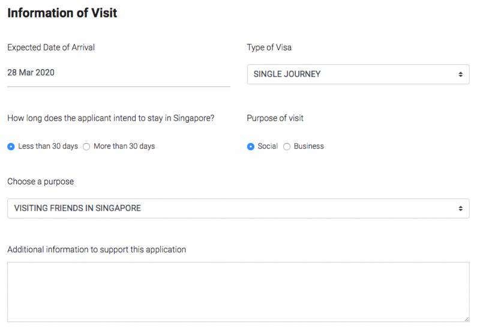Select the Social purpose radio button
Viewport: 480px width, 331px height.
pyautogui.click(x=251, y=147)
